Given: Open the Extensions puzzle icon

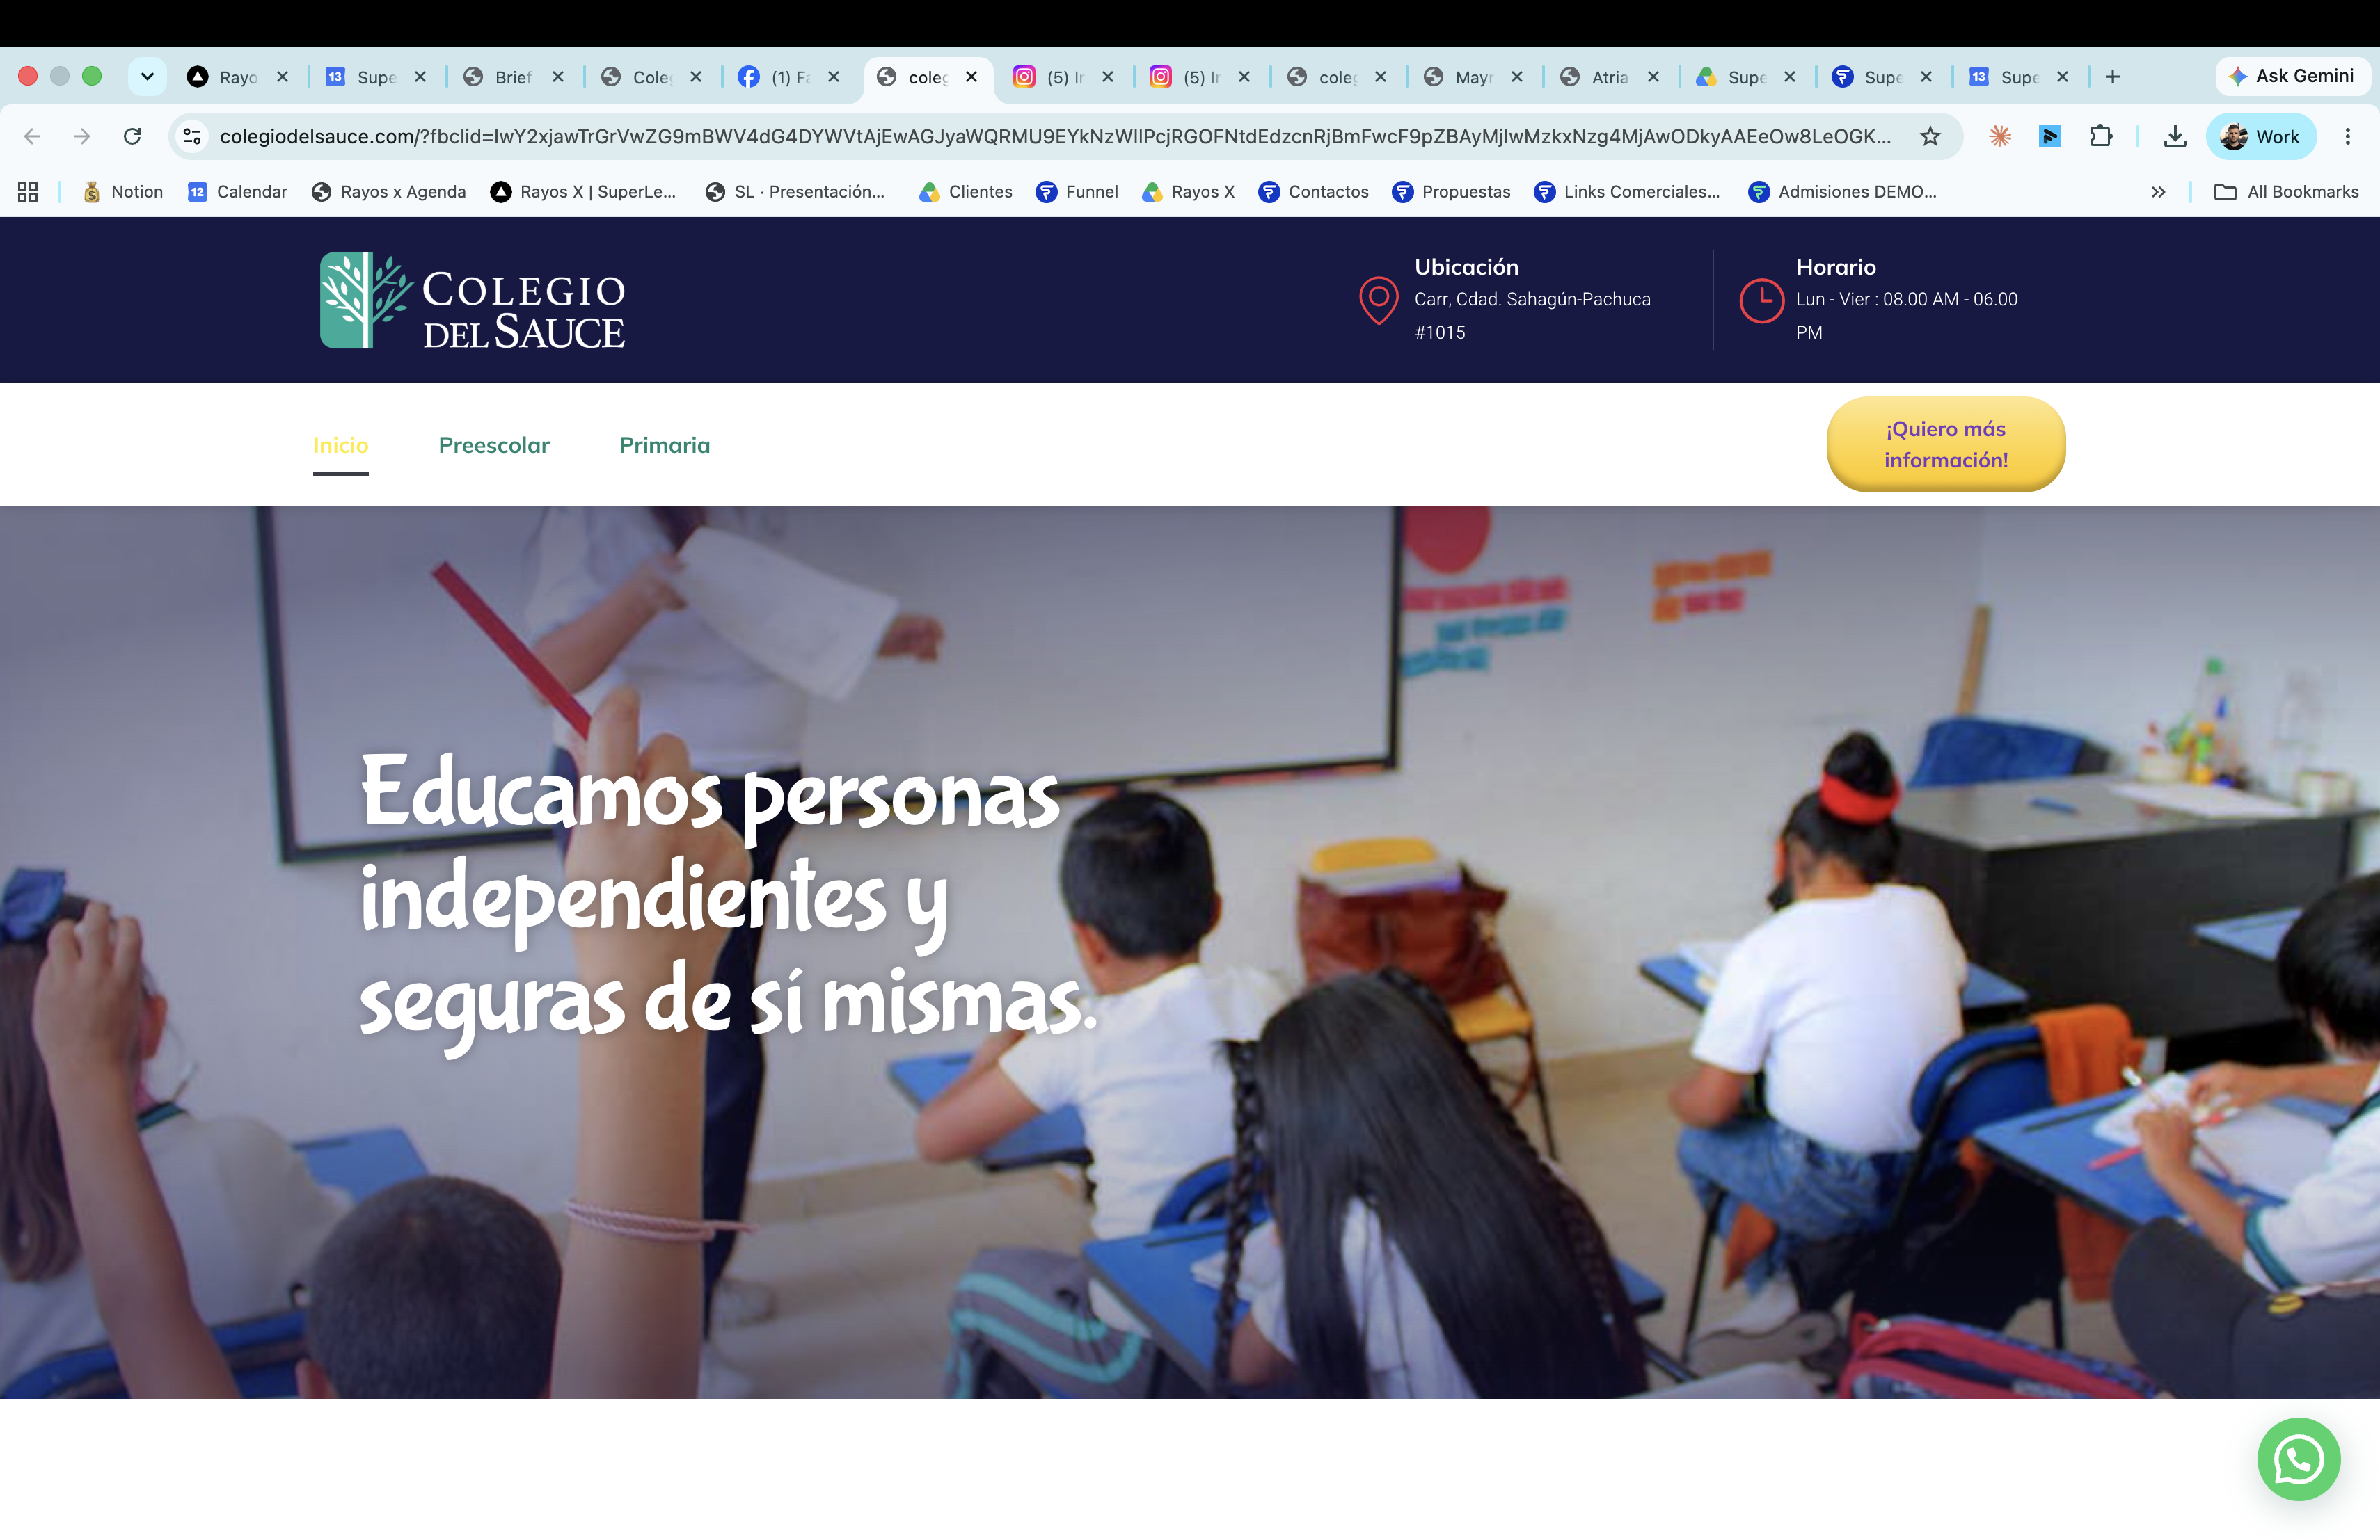Looking at the screenshot, I should click(2100, 136).
